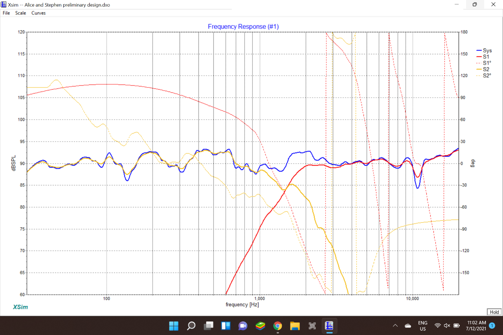Open the BlueStacks layered icon
The height and width of the screenshot is (335, 503).
pos(260,326)
